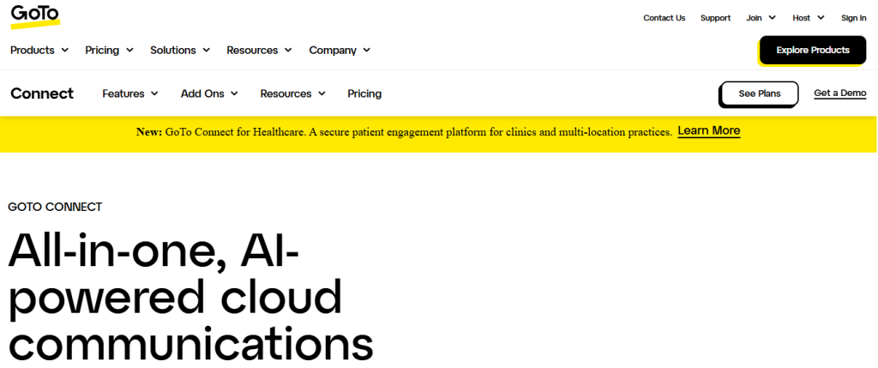Click the GoTo logo
878x368 pixels.
[x=34, y=17]
